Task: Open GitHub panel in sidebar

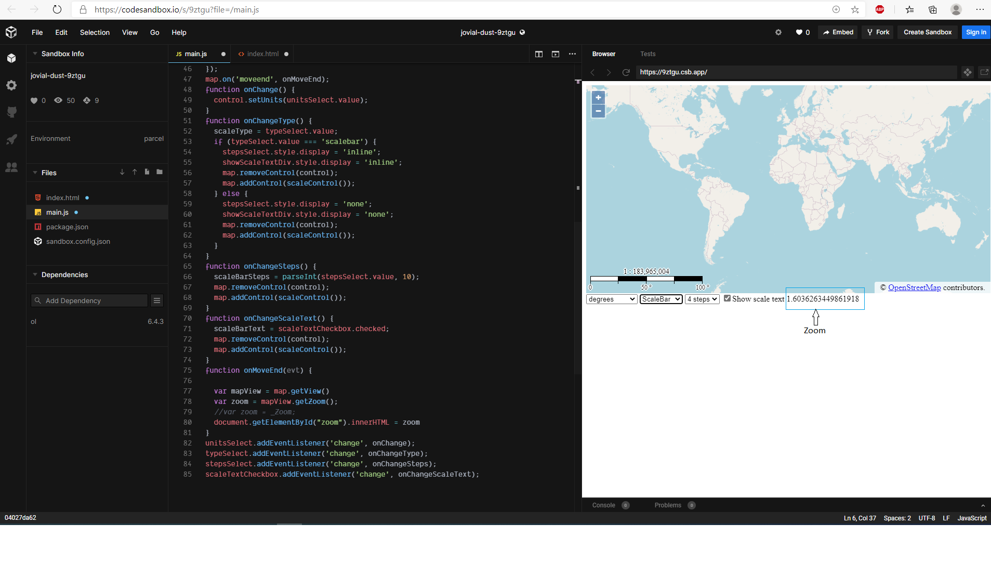Action: (x=11, y=112)
